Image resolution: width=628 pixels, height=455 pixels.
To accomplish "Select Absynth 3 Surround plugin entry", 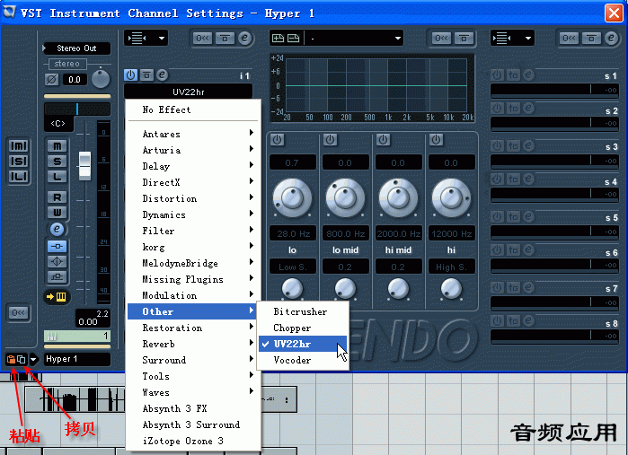I will pos(193,424).
